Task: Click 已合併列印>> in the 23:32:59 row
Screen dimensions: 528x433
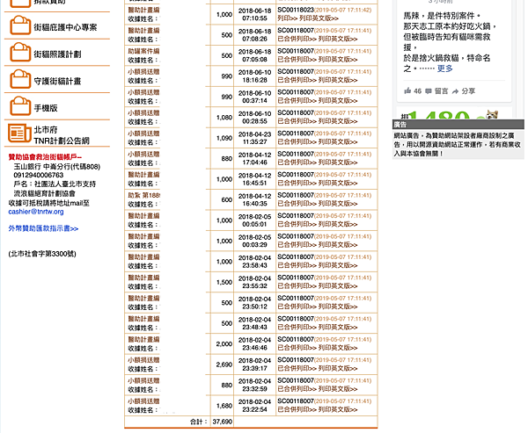Action: [x=297, y=388]
